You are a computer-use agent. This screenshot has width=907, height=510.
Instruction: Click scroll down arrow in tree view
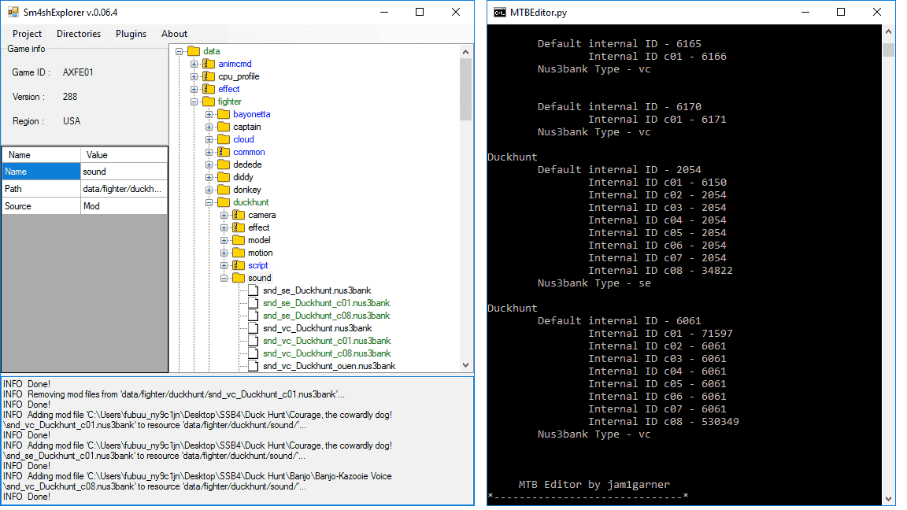[x=465, y=365]
